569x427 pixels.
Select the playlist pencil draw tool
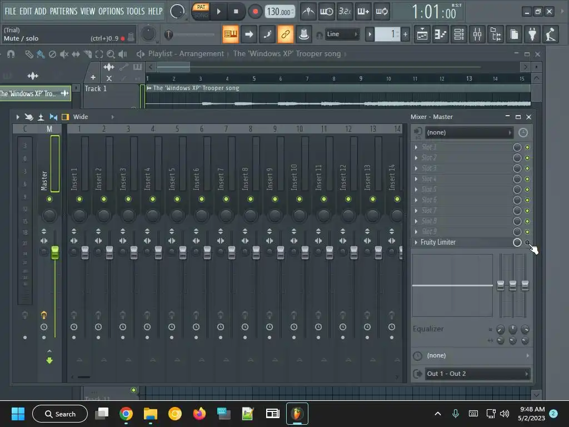(x=29, y=54)
